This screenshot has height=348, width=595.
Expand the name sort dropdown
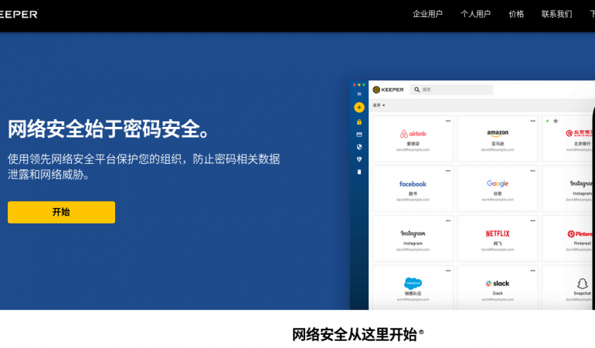pos(379,105)
